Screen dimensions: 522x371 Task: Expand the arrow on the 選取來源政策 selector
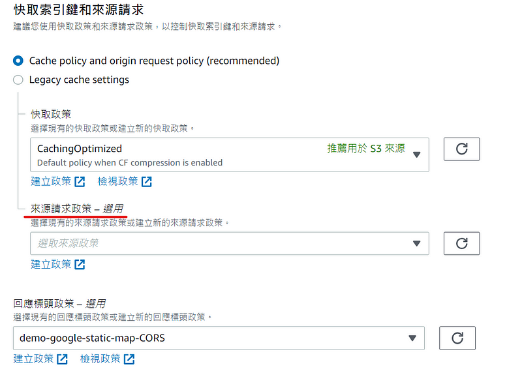(x=416, y=244)
